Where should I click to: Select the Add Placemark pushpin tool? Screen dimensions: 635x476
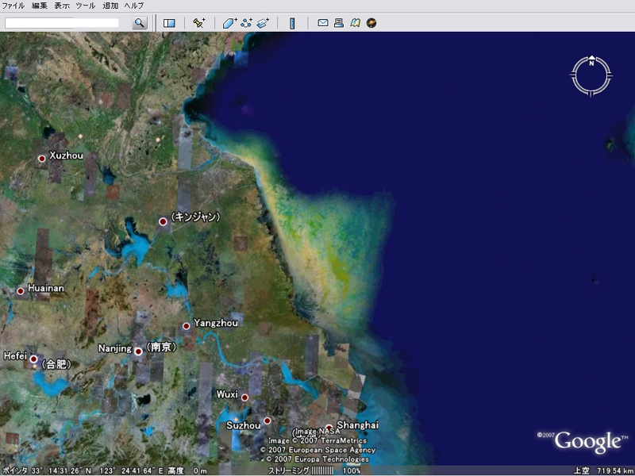pos(199,23)
